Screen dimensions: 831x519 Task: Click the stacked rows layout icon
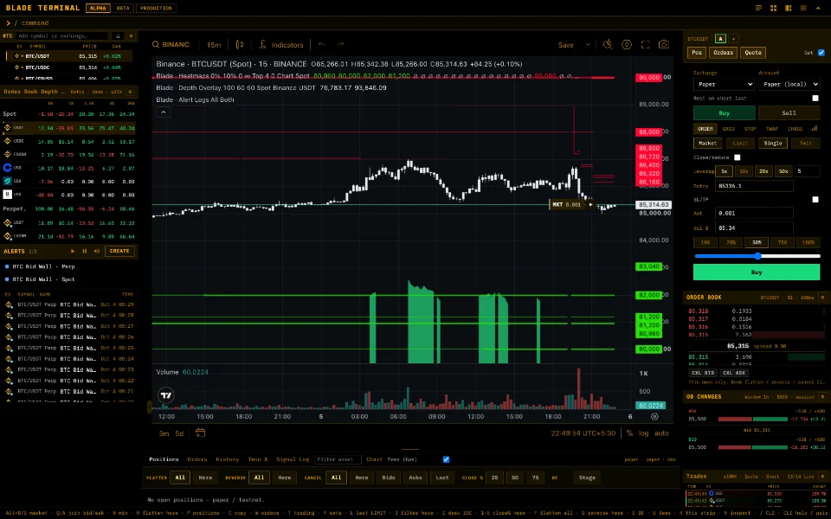point(803,8)
